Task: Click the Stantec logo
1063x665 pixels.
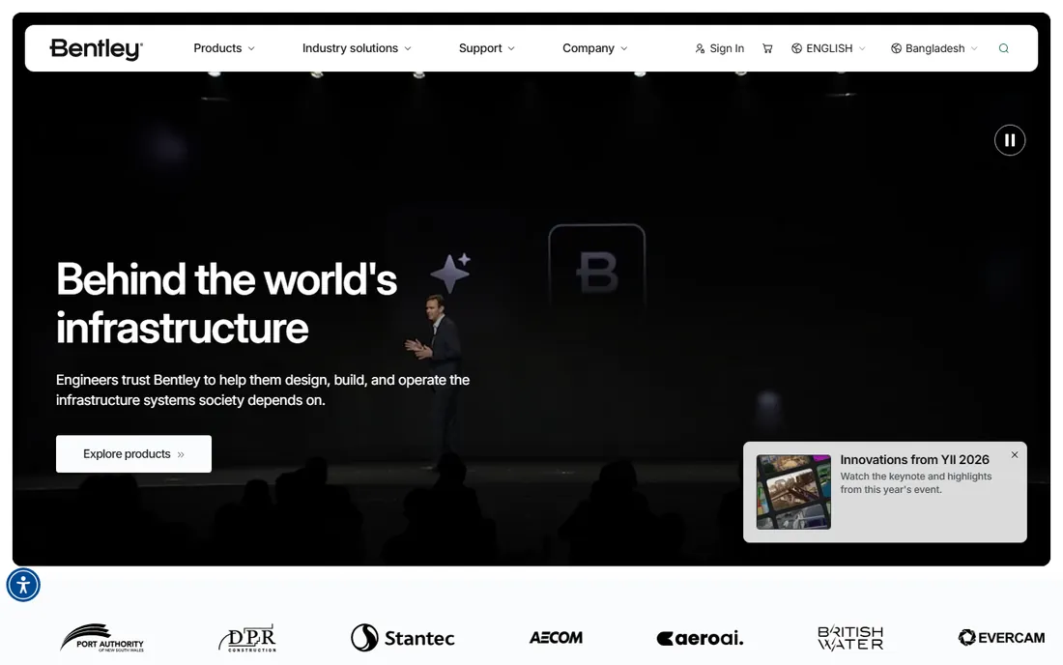Action: [403, 637]
